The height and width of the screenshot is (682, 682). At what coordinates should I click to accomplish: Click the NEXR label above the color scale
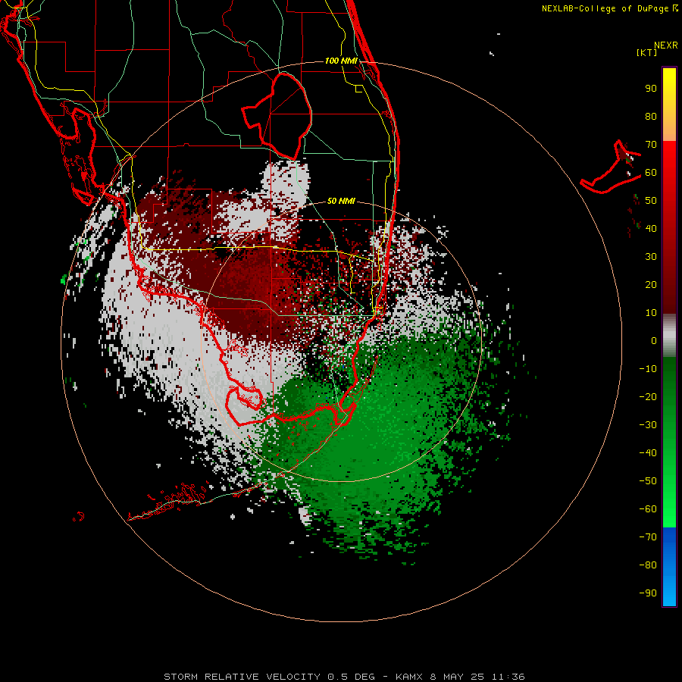tap(666, 45)
